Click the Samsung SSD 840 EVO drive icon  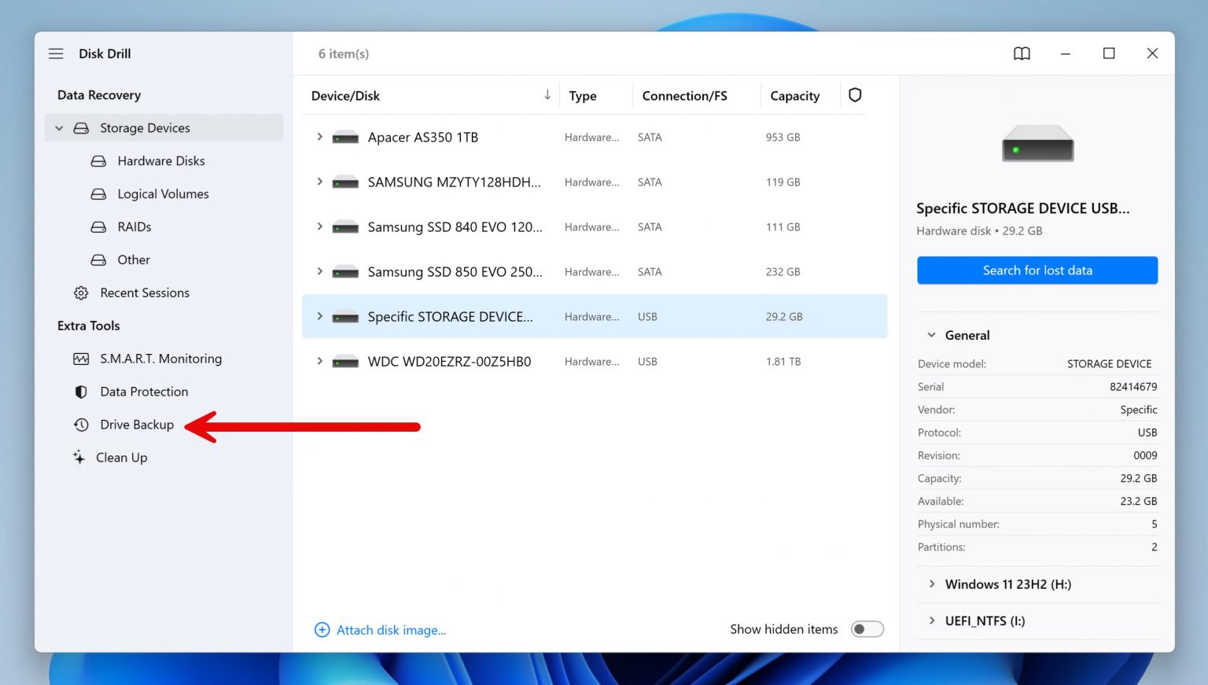pyautogui.click(x=345, y=227)
